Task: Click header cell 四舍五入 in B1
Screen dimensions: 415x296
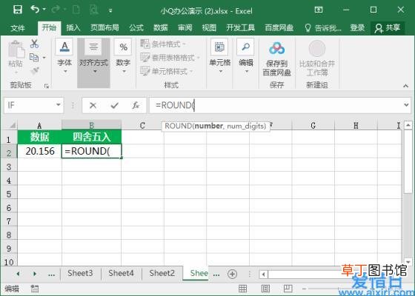Action: tap(92, 137)
